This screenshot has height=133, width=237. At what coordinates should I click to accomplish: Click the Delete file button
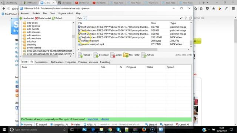pos(116,55)
